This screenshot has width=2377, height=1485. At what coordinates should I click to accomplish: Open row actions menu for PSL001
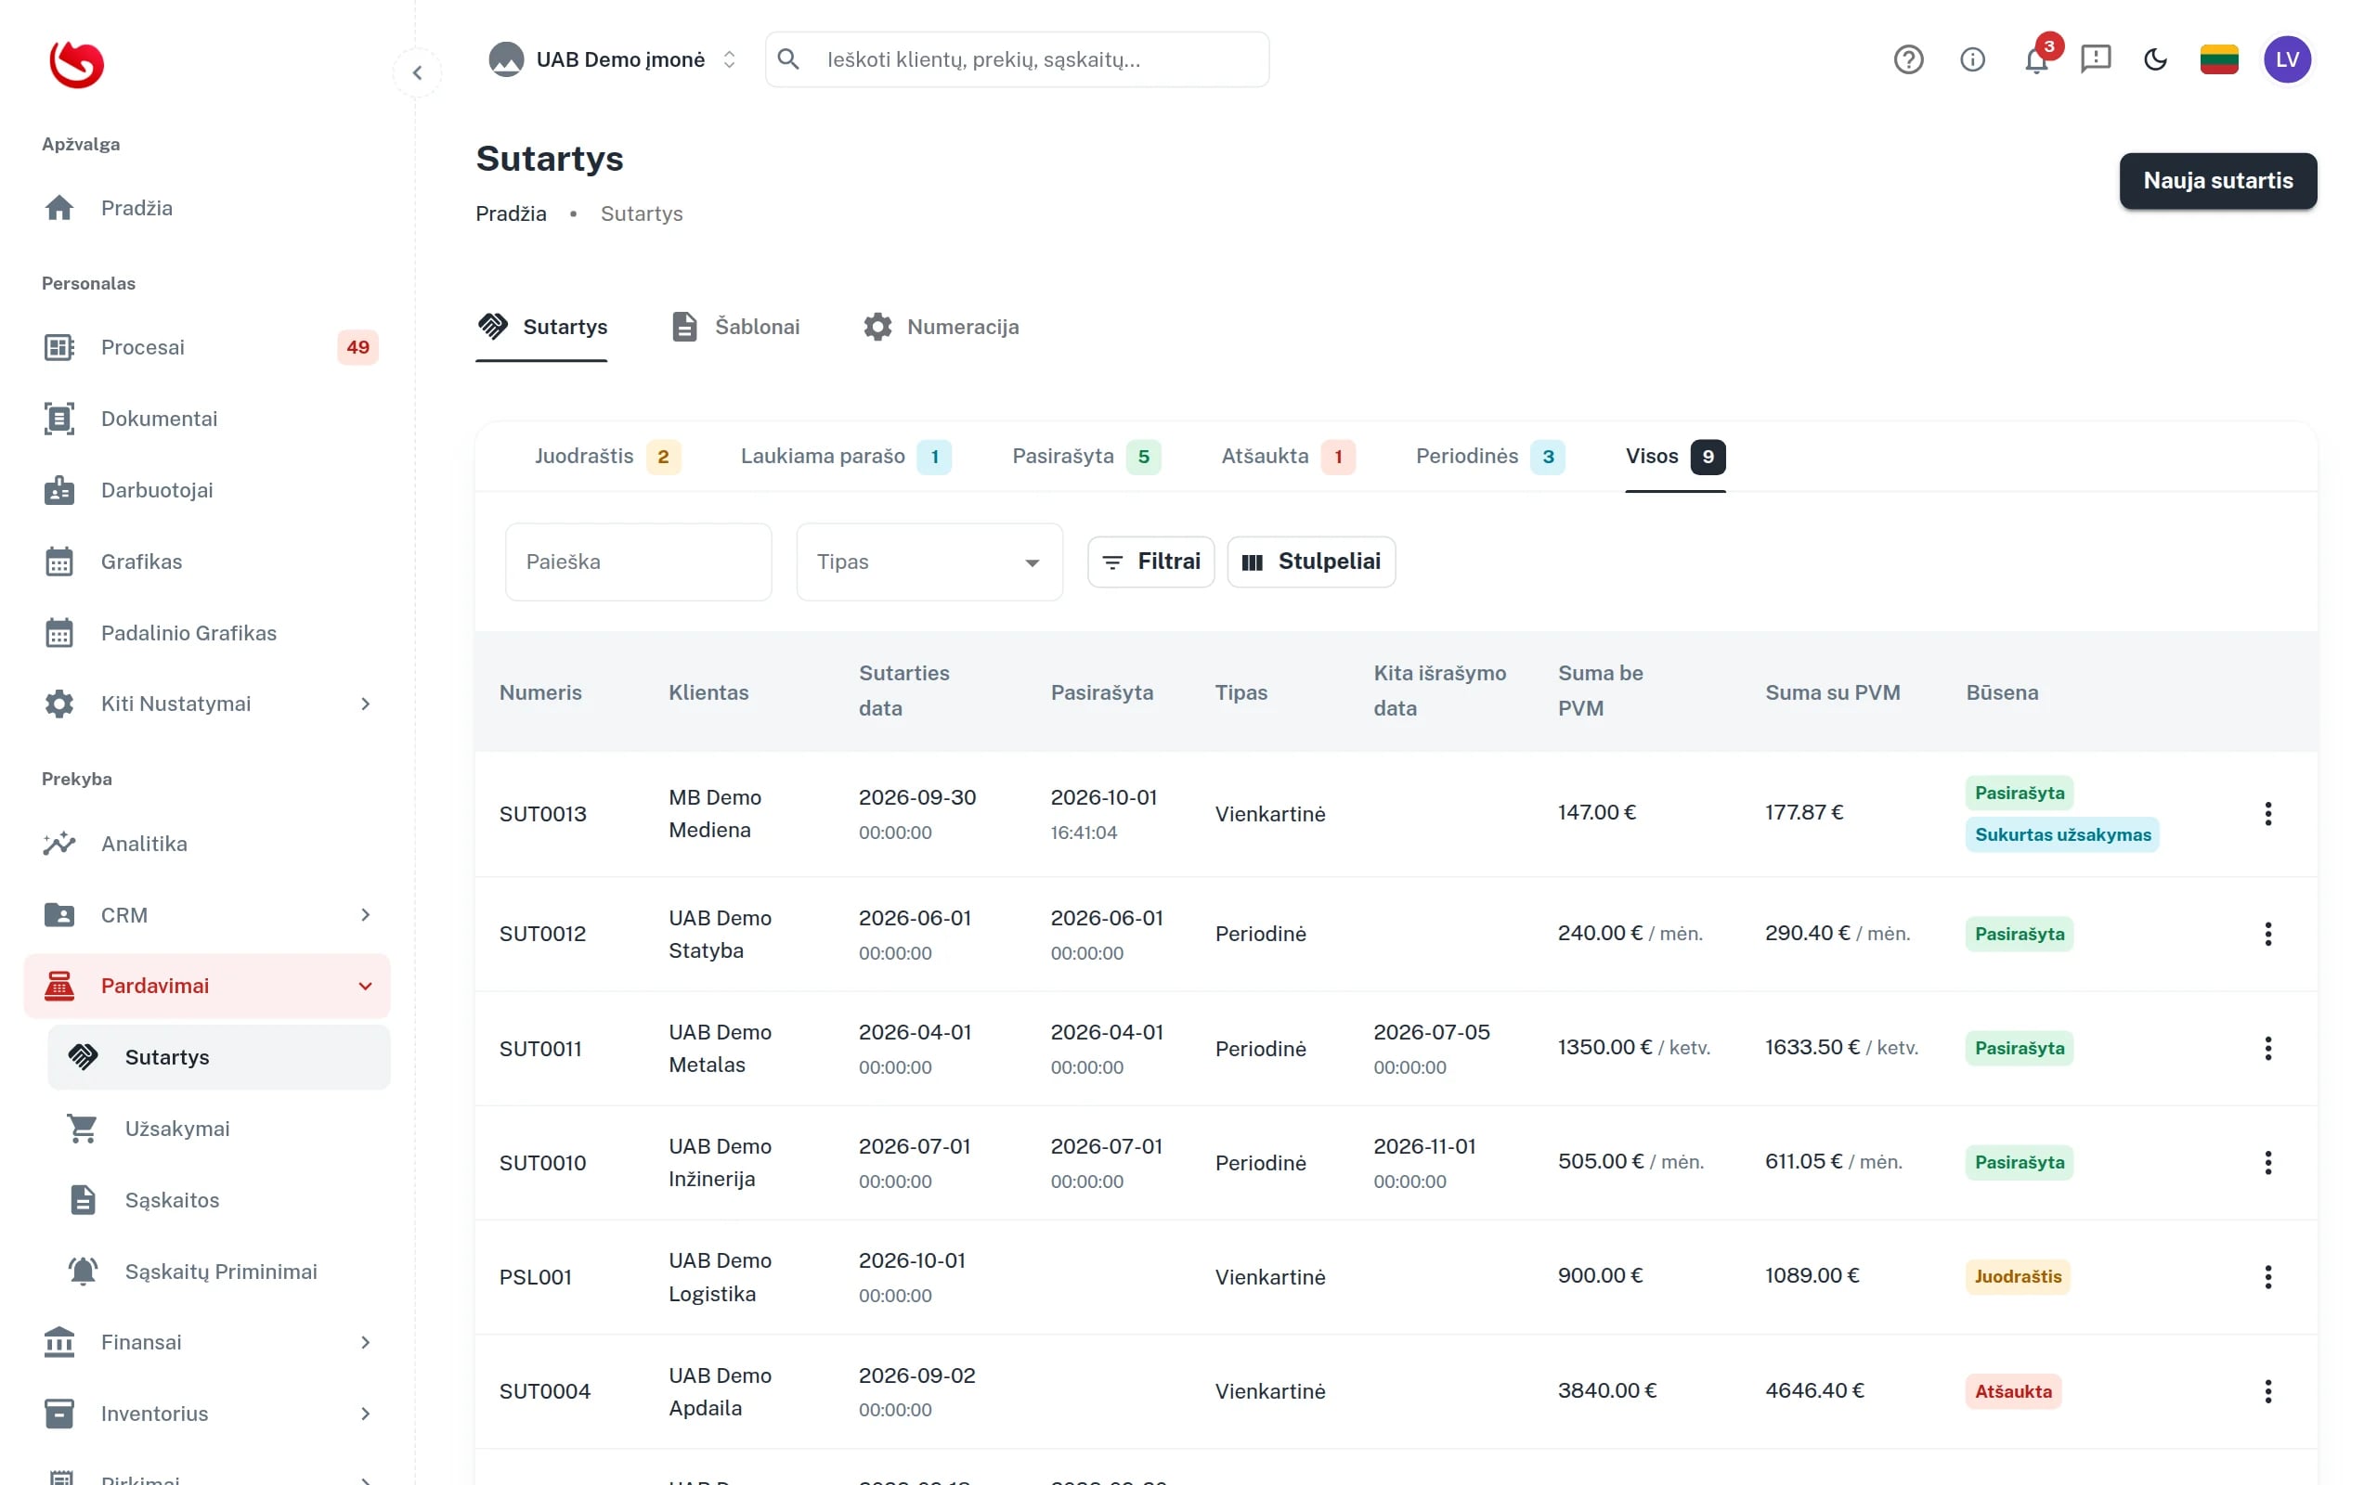point(2267,1277)
